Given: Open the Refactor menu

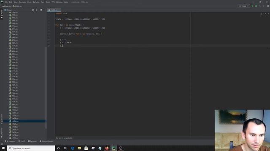Looking at the screenshot, I should (36, 2).
